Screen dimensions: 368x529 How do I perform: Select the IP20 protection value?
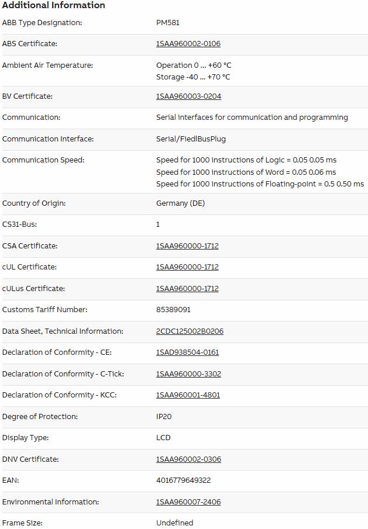(x=164, y=416)
